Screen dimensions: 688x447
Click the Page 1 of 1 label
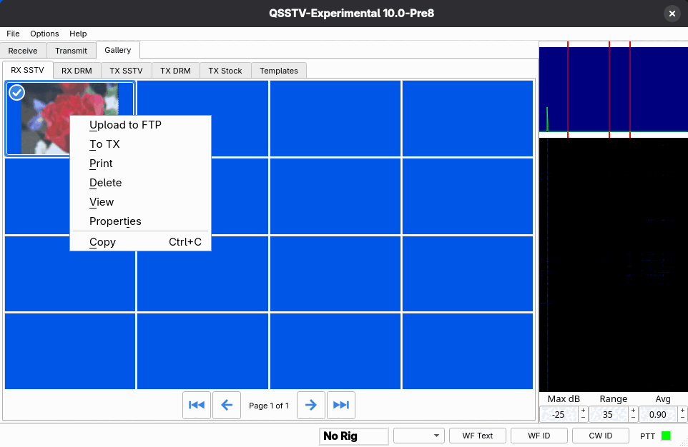pos(269,406)
